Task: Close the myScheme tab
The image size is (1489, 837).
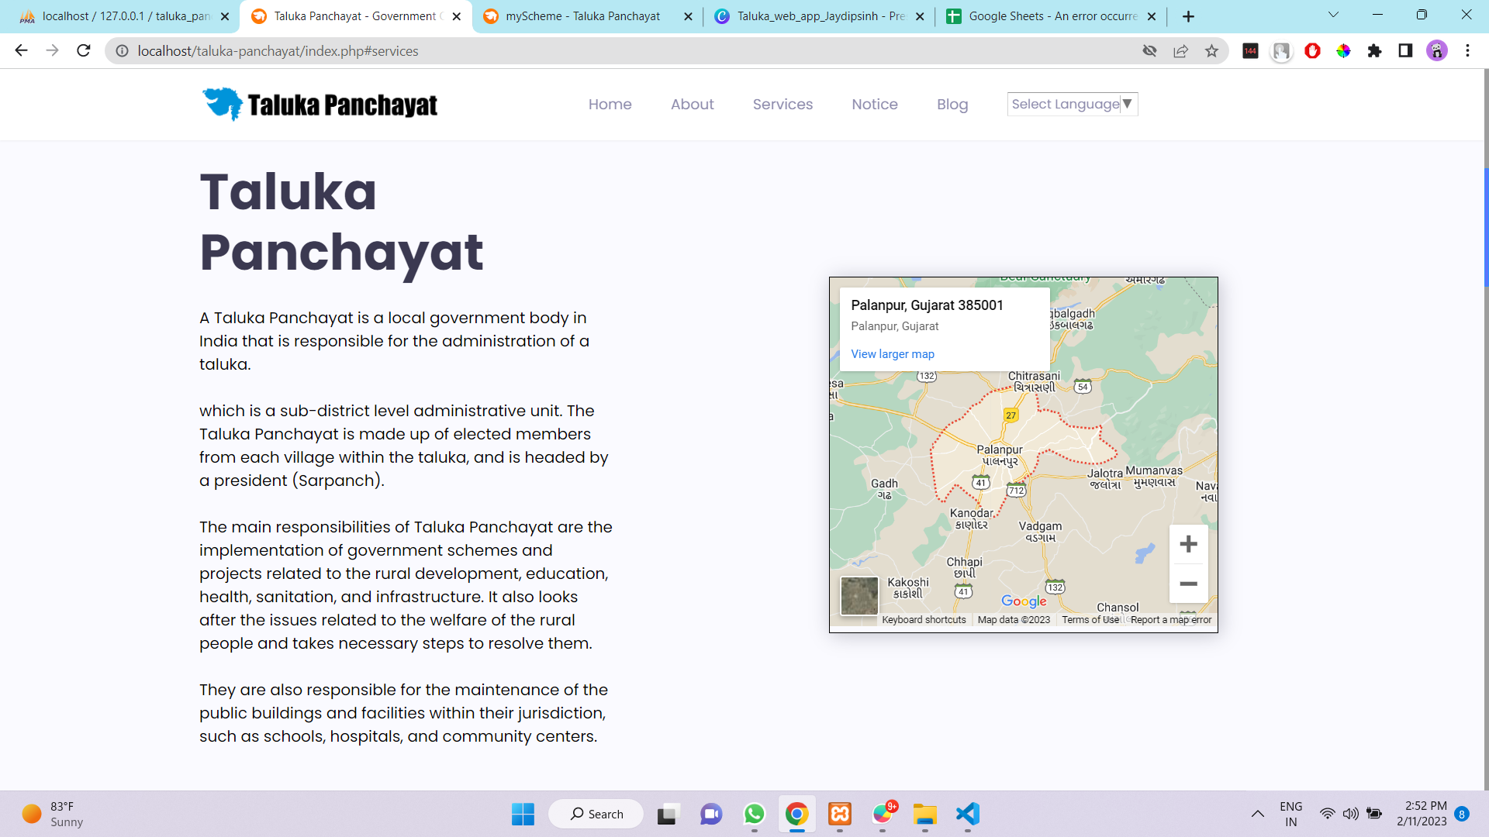Action: [x=688, y=16]
